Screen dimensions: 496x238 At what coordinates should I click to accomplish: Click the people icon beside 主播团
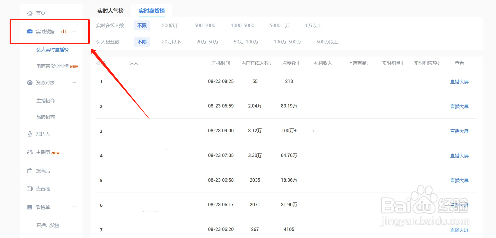(x=30, y=152)
